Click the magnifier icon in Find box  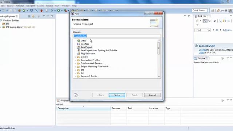tap(209, 30)
